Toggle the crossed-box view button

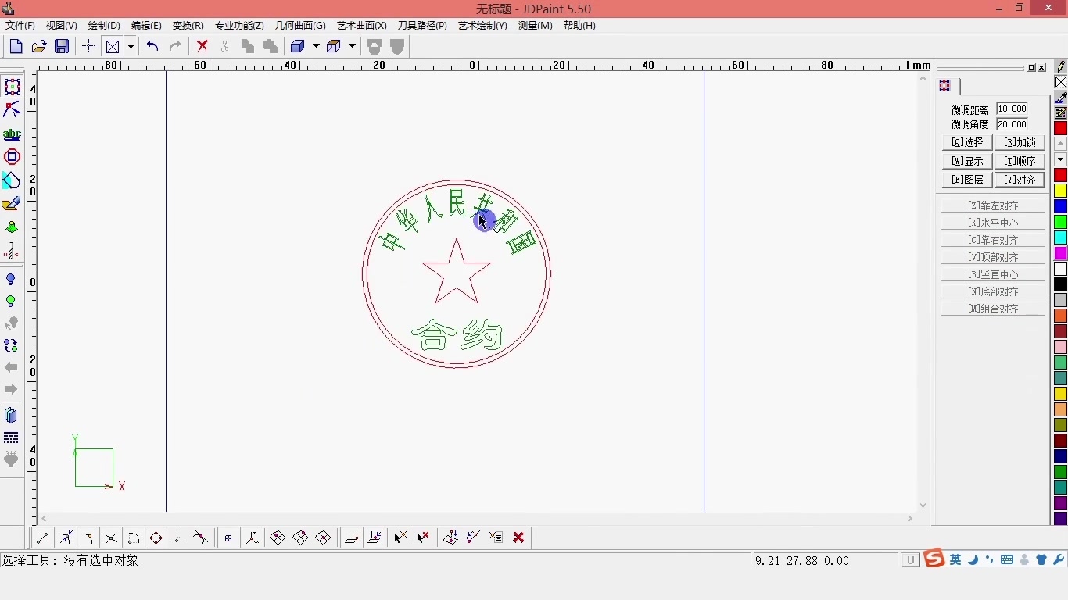(113, 47)
